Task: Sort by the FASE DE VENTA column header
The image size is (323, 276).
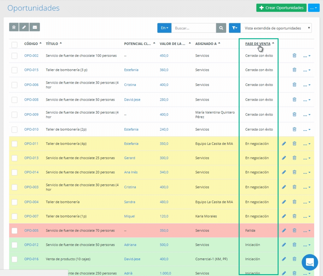Action: tap(258, 44)
